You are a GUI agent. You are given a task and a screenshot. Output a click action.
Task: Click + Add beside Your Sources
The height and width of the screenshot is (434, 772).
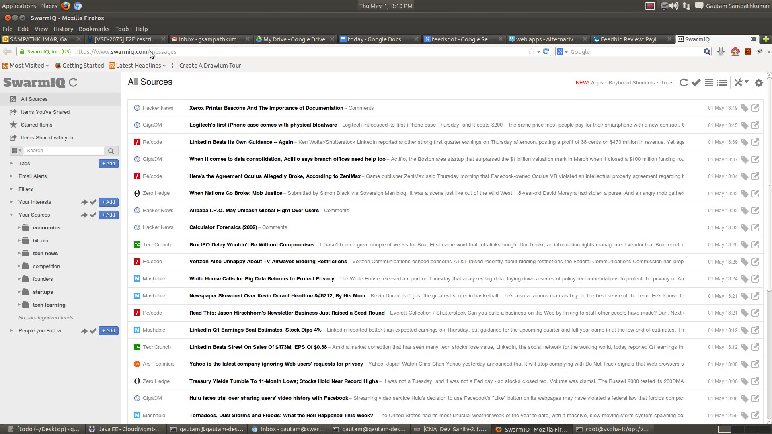coord(109,215)
